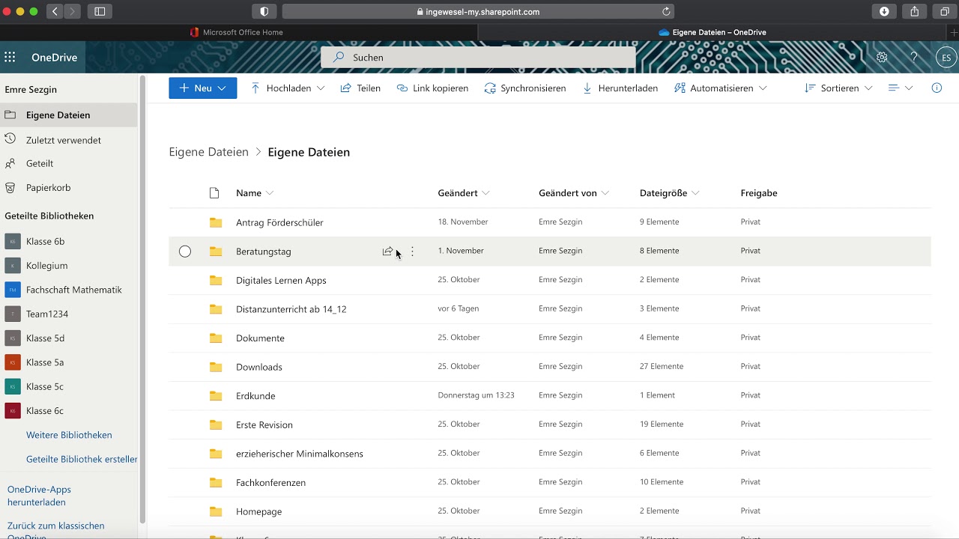Open the Digitales Lernen Apps folder
The image size is (959, 539).
(281, 280)
